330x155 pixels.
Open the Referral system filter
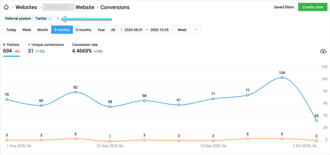pos(18,19)
